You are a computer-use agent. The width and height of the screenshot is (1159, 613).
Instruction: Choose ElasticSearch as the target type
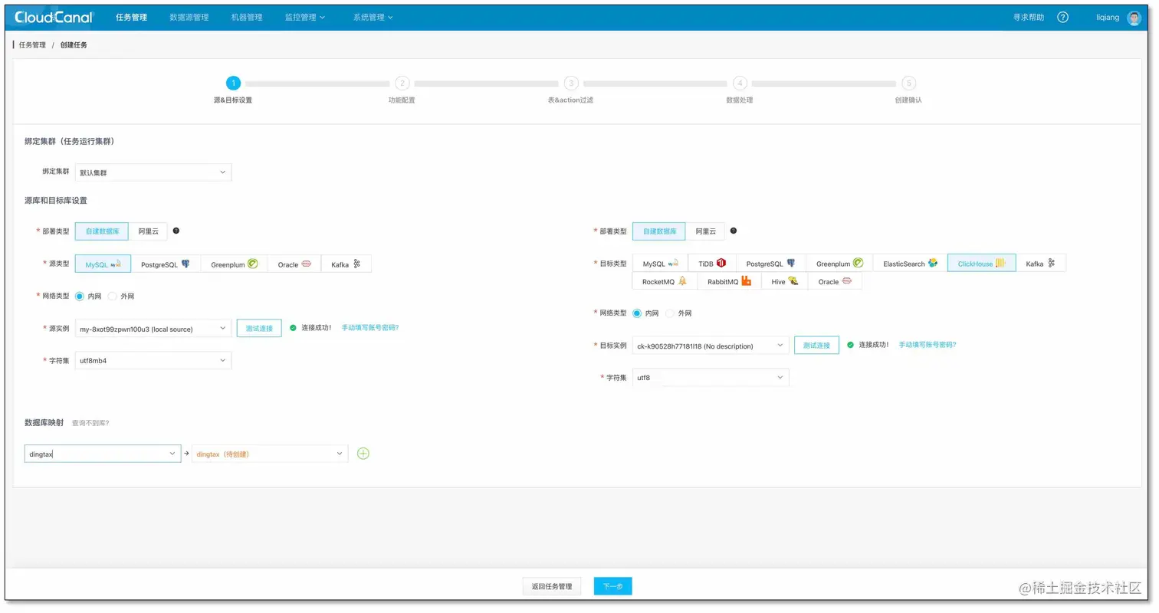(x=910, y=264)
